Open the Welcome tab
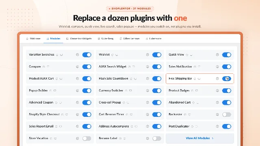 tap(33, 39)
